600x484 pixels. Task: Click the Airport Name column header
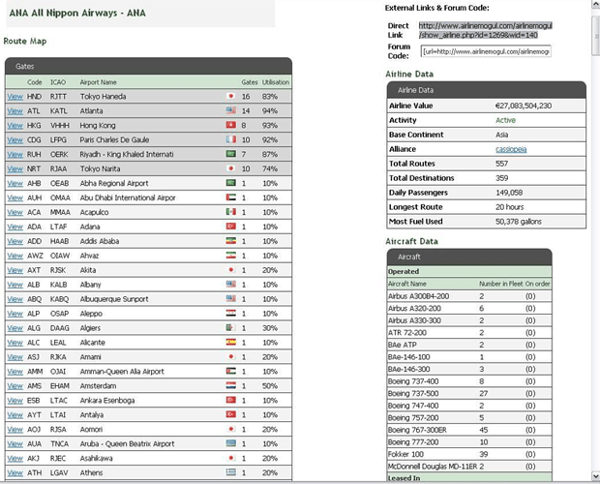tap(98, 82)
